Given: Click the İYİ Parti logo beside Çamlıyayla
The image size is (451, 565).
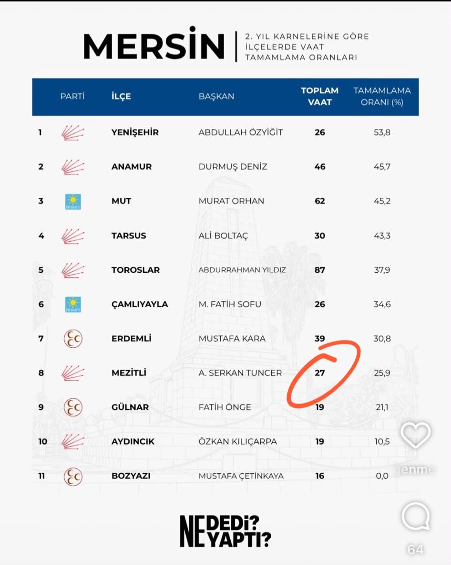Looking at the screenshot, I should [x=73, y=305].
